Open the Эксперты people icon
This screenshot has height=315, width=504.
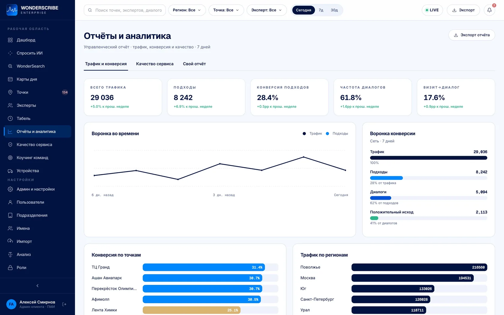pyautogui.click(x=10, y=105)
